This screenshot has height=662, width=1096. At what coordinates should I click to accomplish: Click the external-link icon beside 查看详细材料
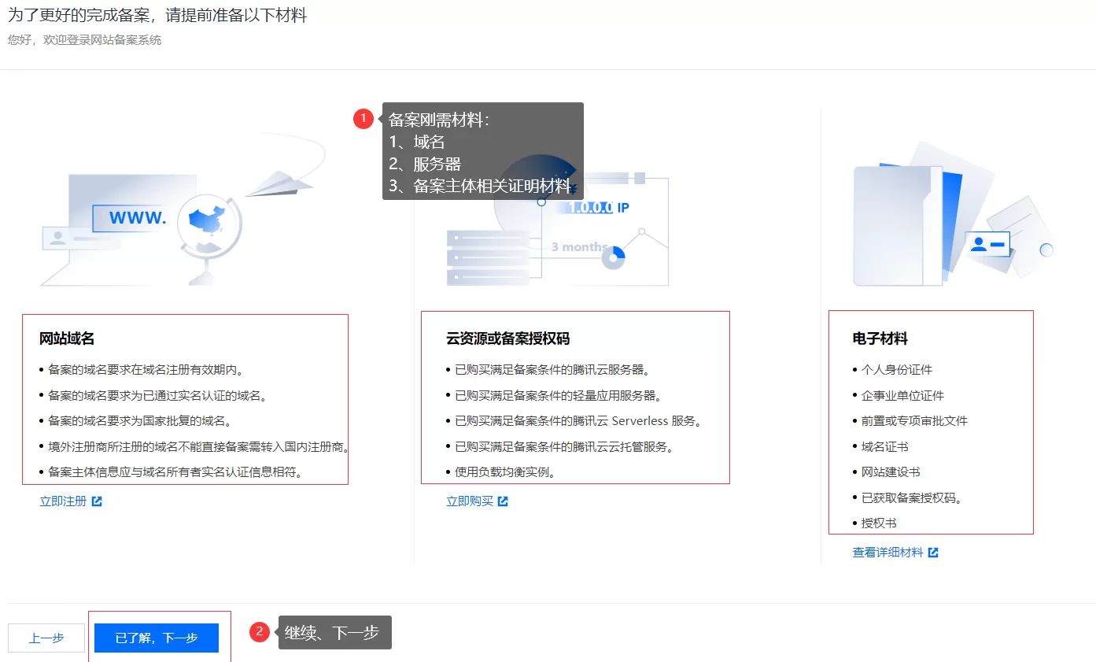pos(933,552)
